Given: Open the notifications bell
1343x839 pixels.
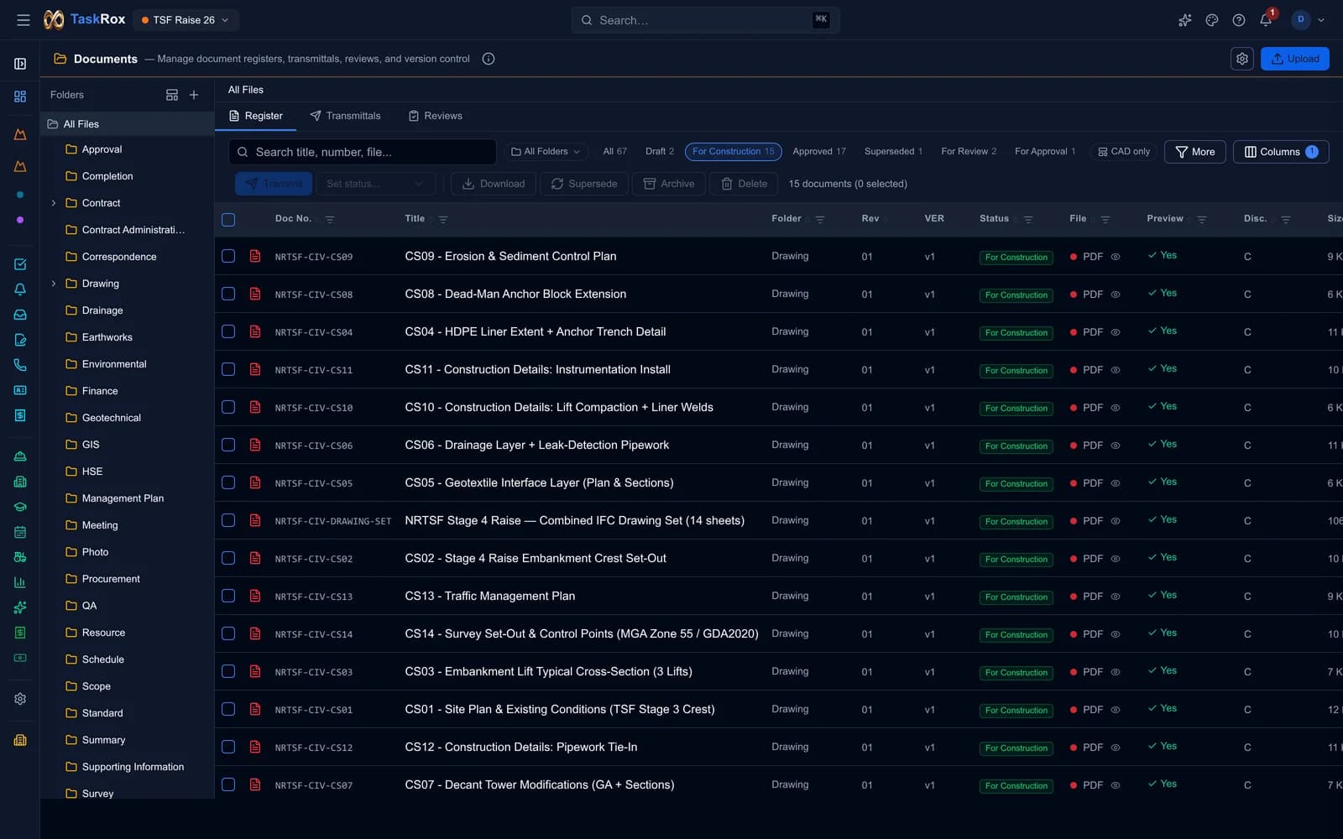Looking at the screenshot, I should 1266,20.
